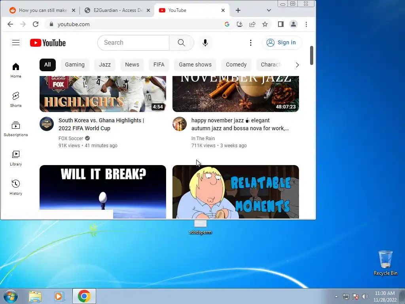Filter by the Comedy chip
405x304 pixels.
coord(236,65)
